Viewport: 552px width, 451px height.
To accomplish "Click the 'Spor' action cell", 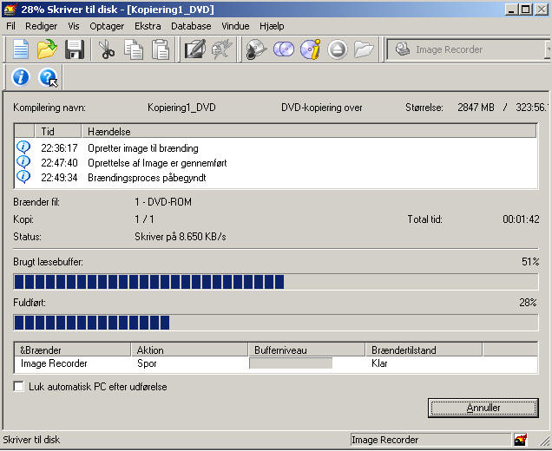I will point(147,363).
